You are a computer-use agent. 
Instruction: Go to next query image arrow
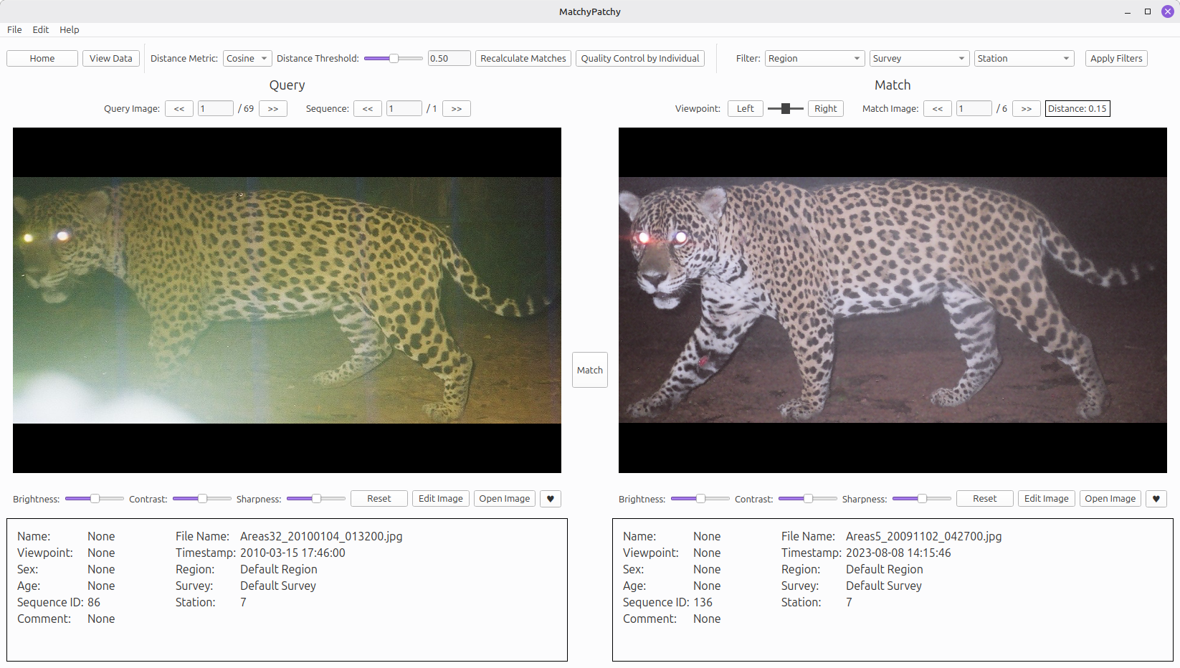click(273, 109)
